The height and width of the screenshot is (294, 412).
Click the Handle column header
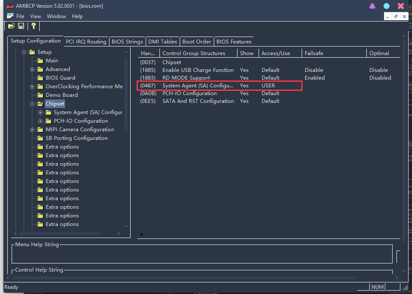[x=149, y=53]
